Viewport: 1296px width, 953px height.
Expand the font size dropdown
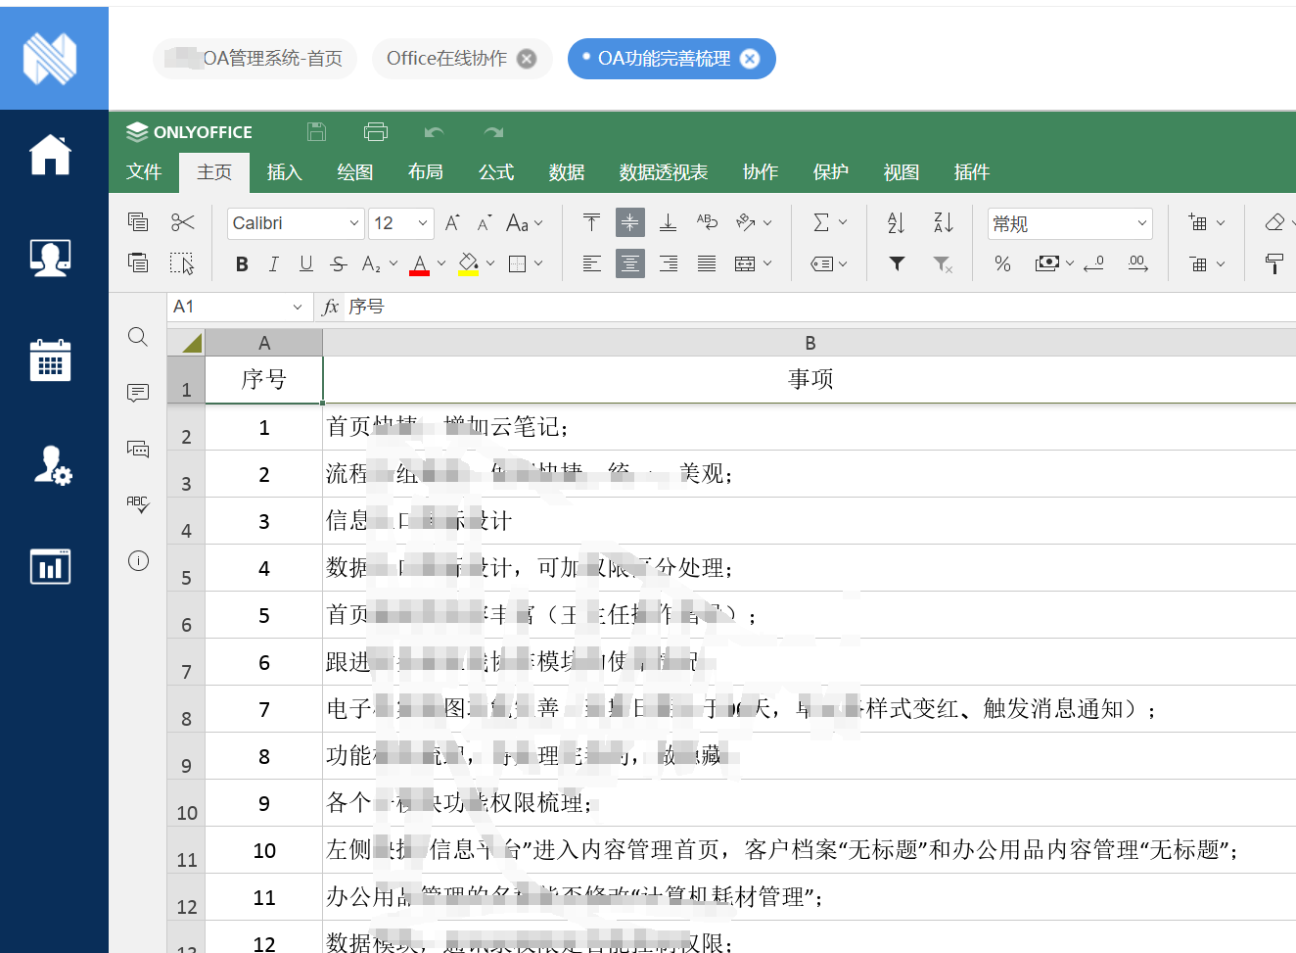(422, 223)
